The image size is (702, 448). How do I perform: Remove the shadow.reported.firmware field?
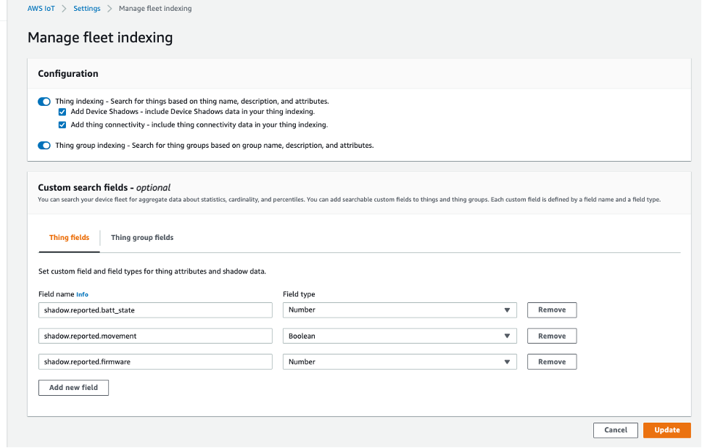pyautogui.click(x=551, y=361)
